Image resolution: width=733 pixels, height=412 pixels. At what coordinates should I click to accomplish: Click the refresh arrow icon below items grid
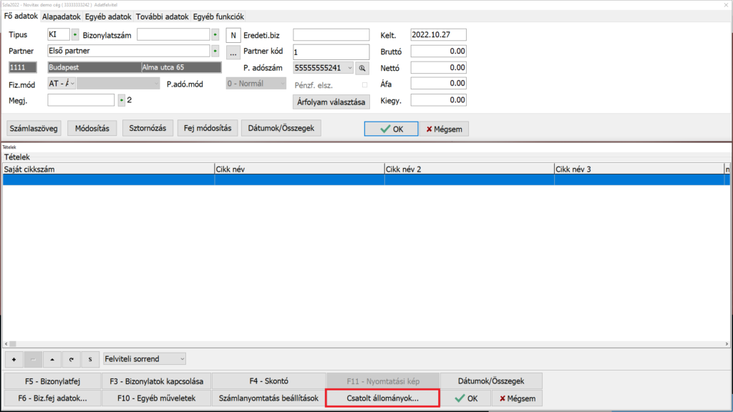[x=71, y=358]
